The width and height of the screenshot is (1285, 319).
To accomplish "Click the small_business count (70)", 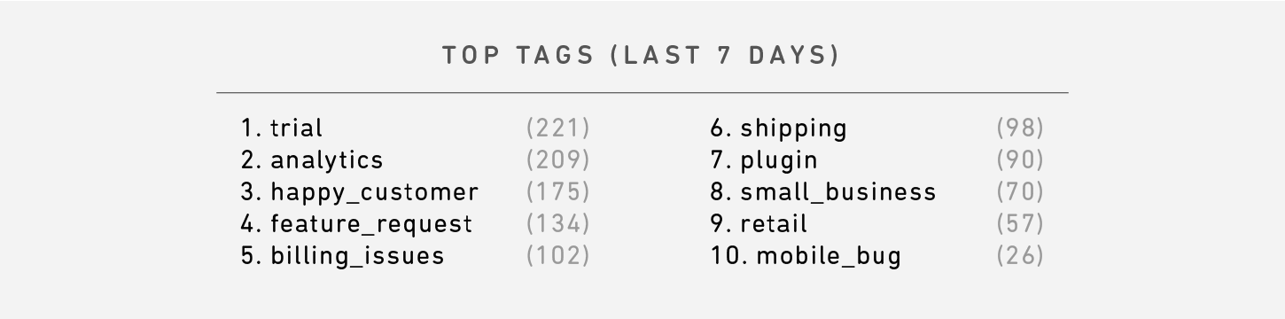I will click(x=1020, y=192).
